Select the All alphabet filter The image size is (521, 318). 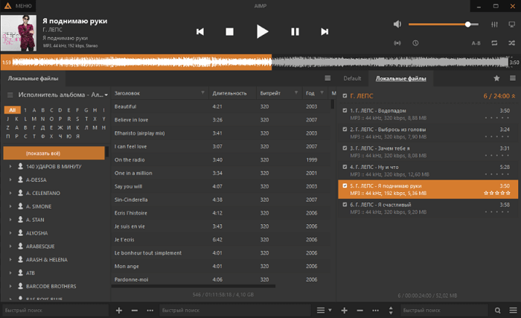tap(12, 109)
